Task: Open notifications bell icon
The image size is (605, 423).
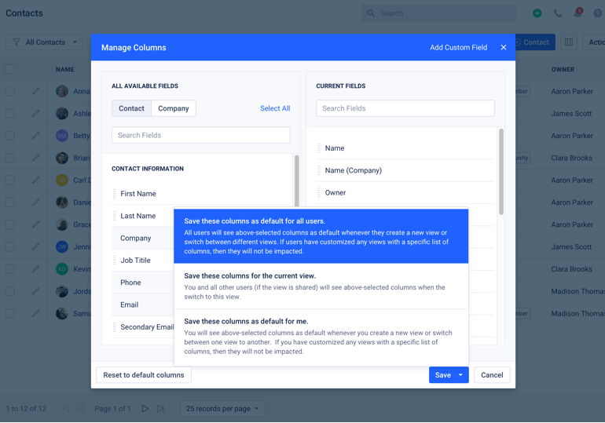Action: click(x=578, y=13)
